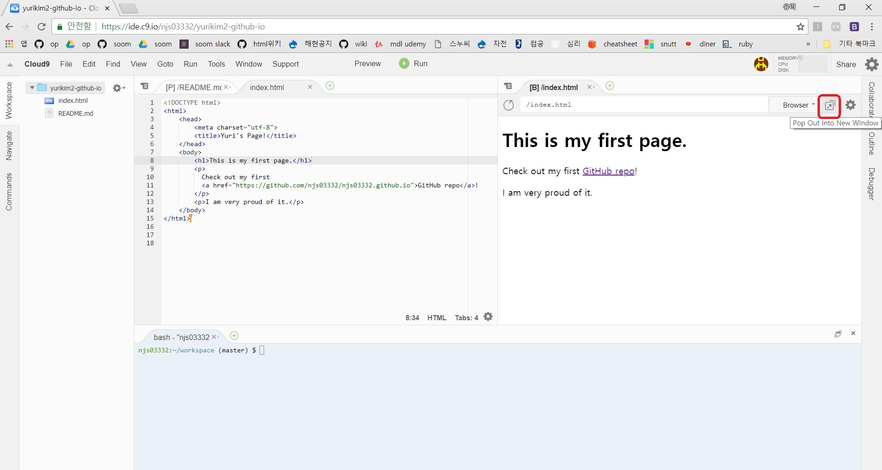Maximize the terminal panel icon
This screenshot has height=470, width=882.
click(x=838, y=334)
